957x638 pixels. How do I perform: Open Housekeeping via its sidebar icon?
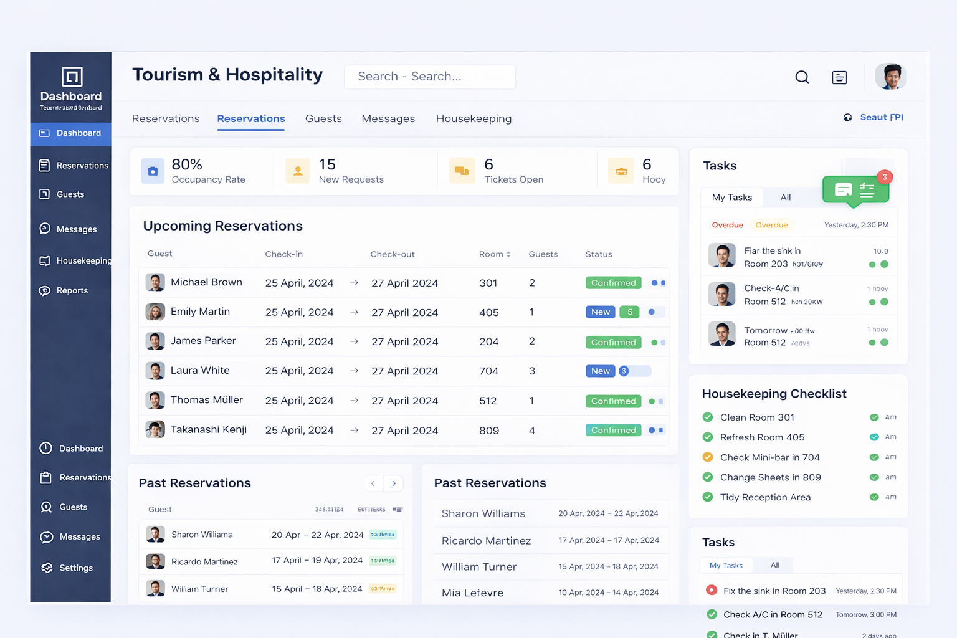(x=44, y=260)
